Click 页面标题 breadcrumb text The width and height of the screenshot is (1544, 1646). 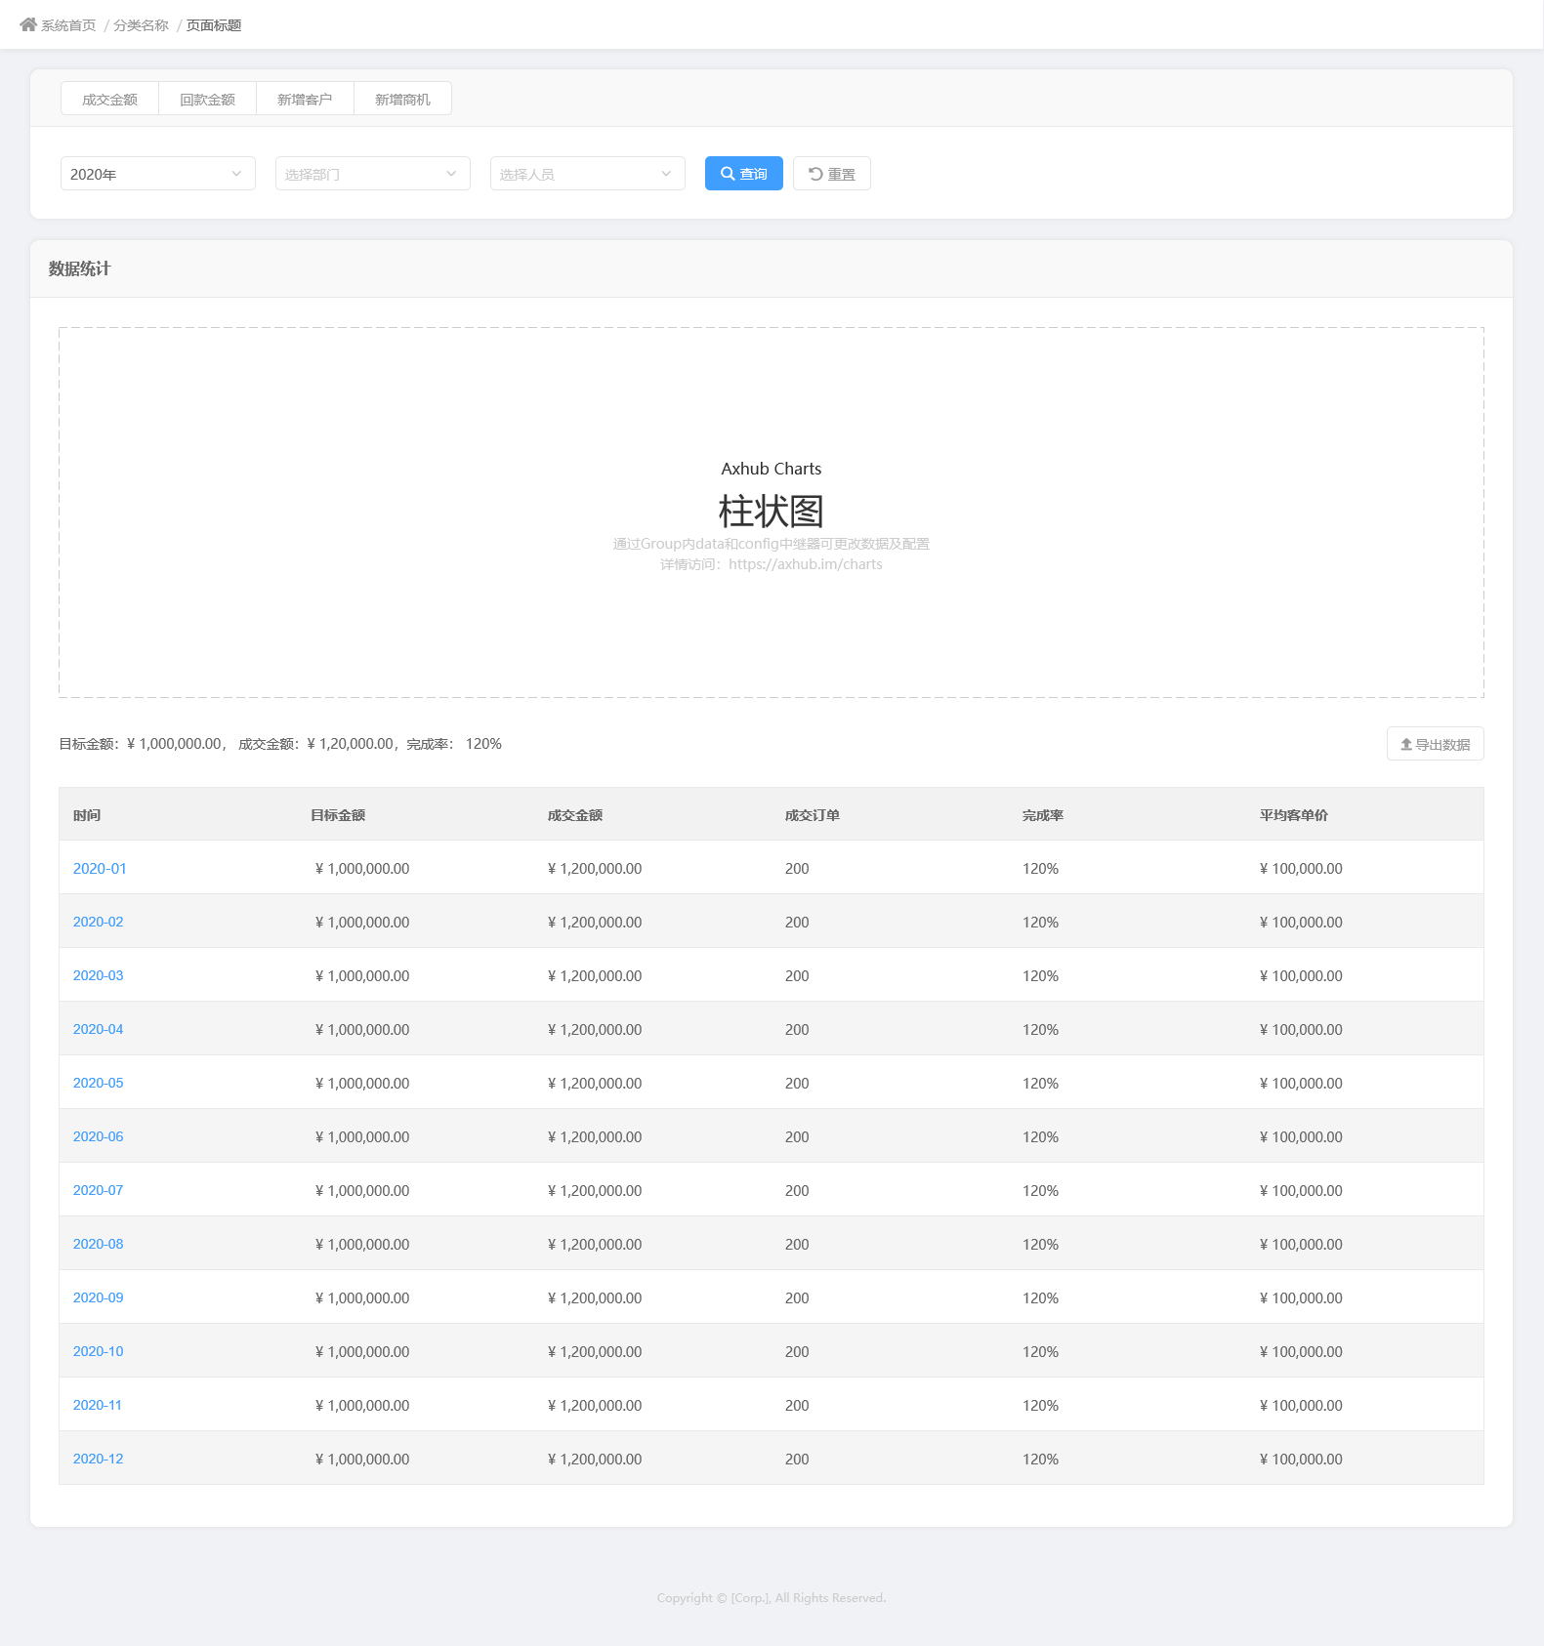pos(214,25)
